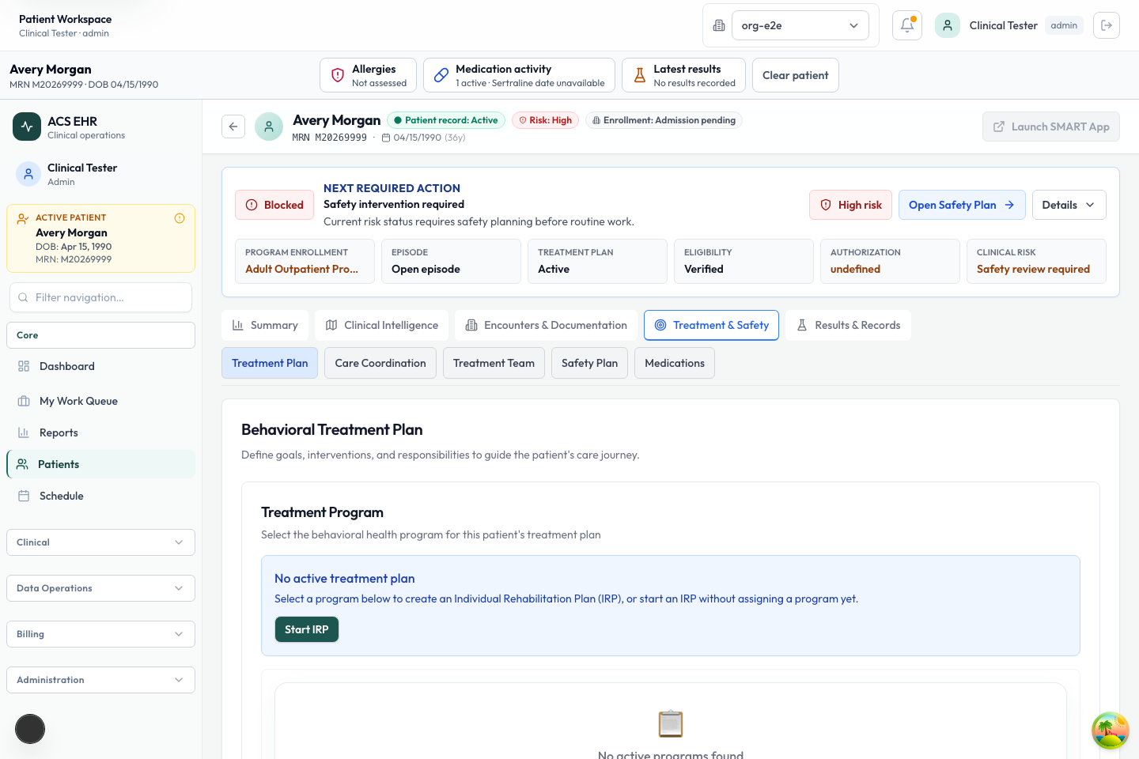Select the Treatment & Safety tab
Viewport: 1139px width, 759px height.
point(711,325)
